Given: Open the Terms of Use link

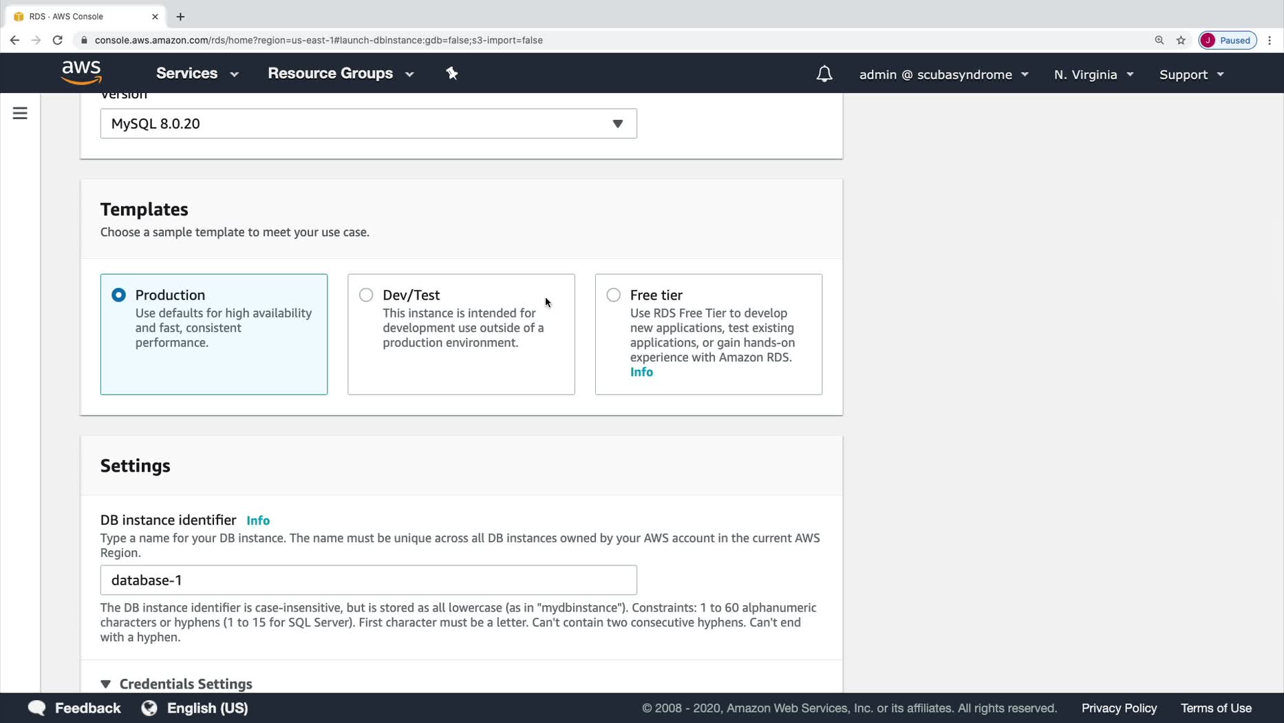Looking at the screenshot, I should point(1216,708).
